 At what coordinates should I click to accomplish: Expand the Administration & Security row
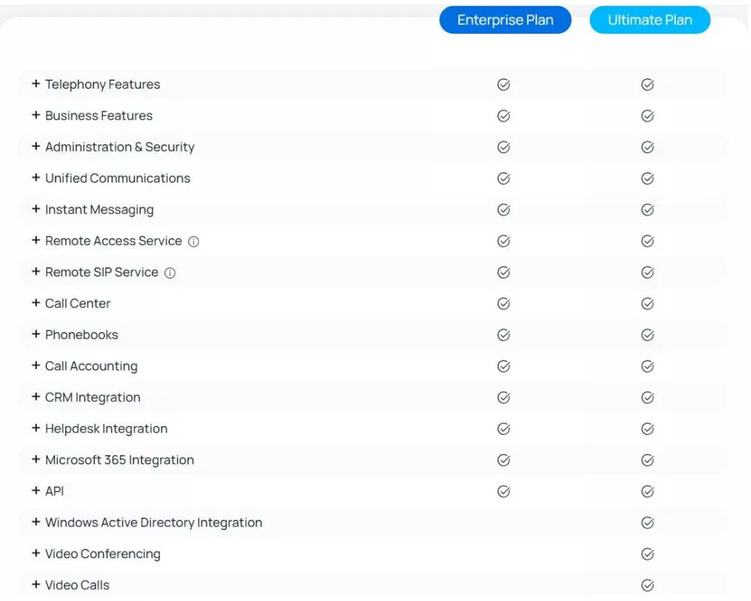[36, 146]
